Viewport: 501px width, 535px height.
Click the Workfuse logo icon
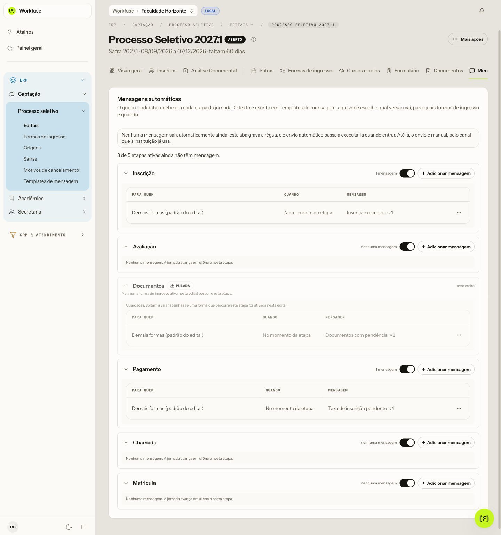[12, 11]
